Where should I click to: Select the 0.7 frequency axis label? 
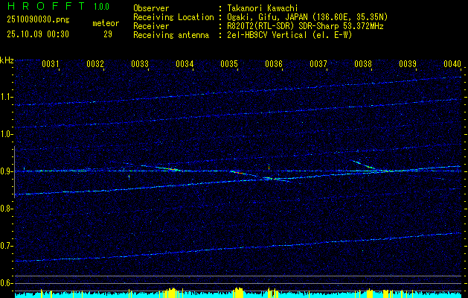point(7,246)
